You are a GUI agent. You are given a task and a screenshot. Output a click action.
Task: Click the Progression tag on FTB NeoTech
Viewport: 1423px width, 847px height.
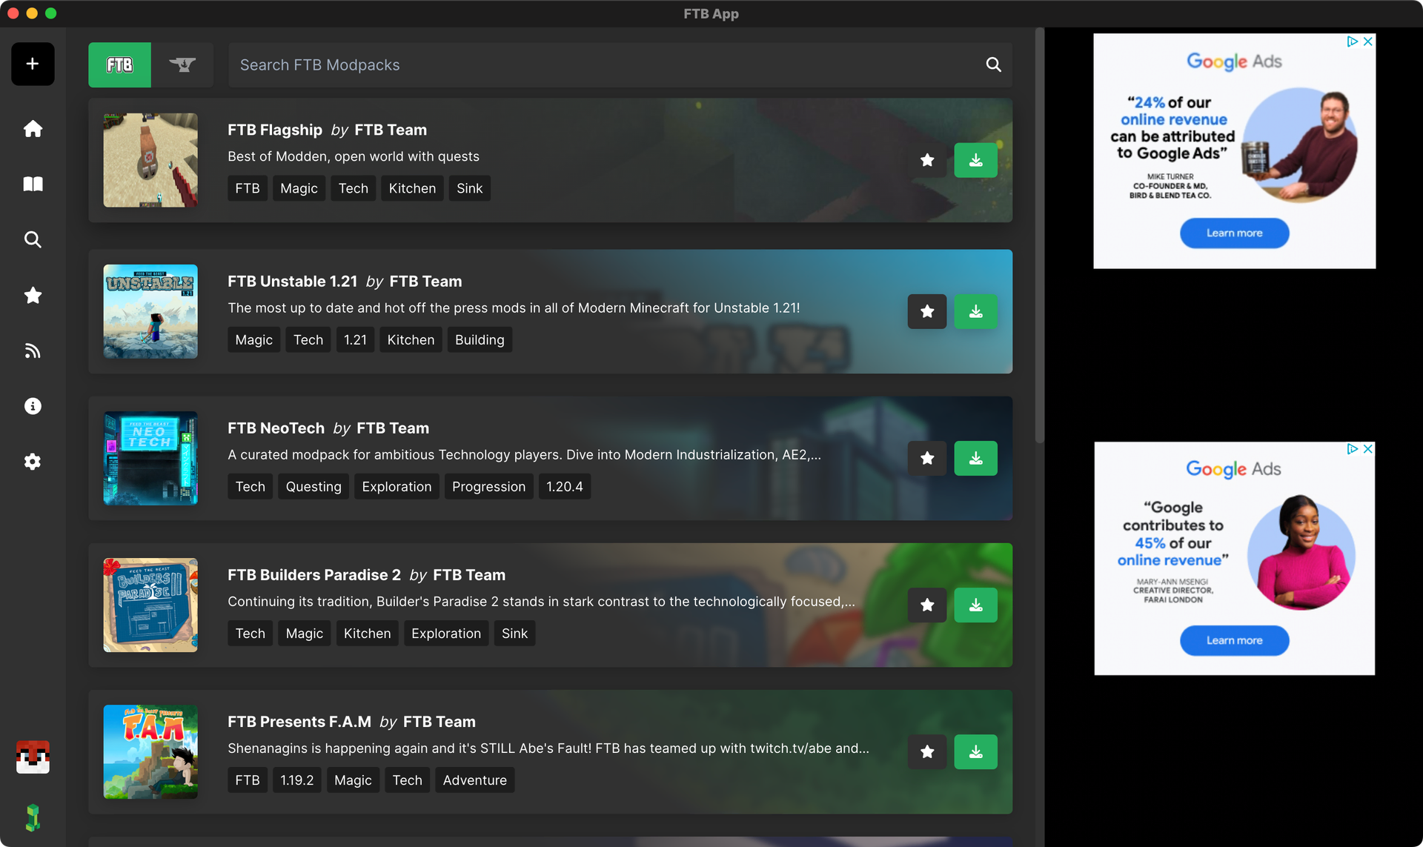(x=488, y=486)
